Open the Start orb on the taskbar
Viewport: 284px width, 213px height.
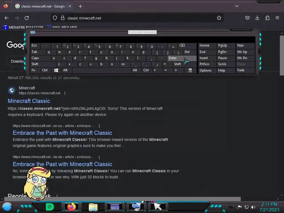click(7, 207)
